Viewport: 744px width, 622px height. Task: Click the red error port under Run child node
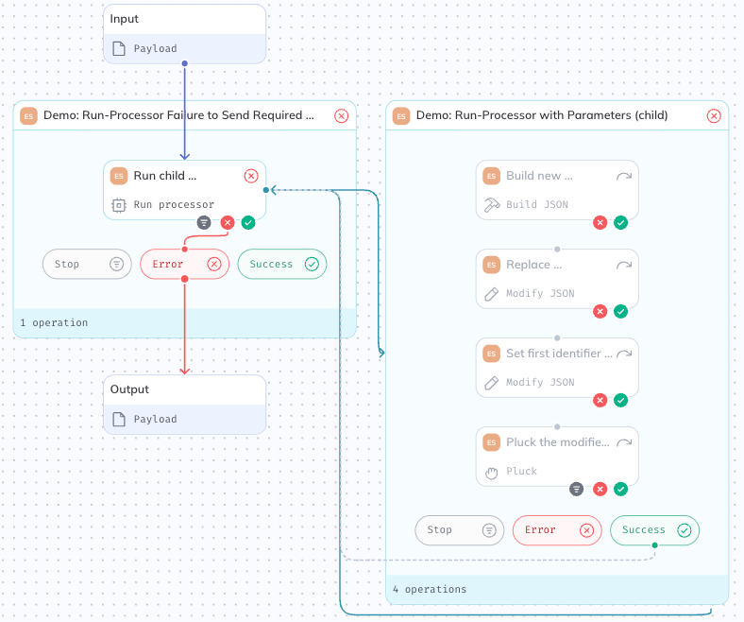pos(228,222)
